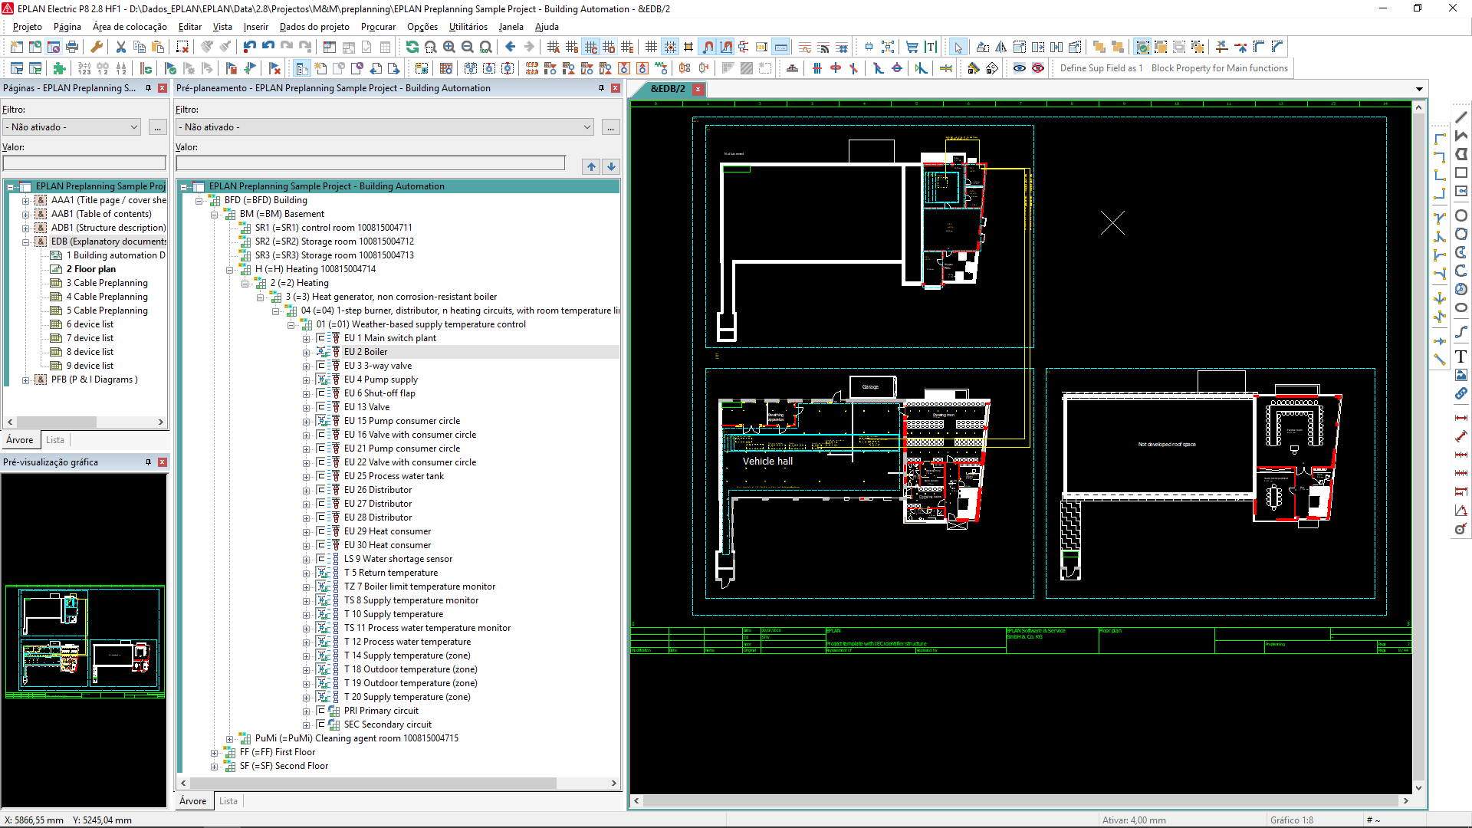1472x828 pixels.
Task: Click the Previous page blue arrow
Action: pos(511,47)
